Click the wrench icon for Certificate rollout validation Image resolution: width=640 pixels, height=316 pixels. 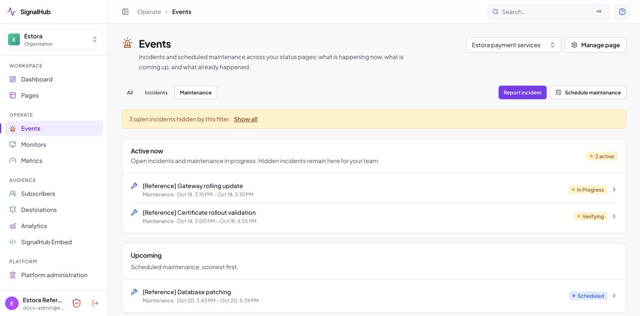tap(134, 212)
